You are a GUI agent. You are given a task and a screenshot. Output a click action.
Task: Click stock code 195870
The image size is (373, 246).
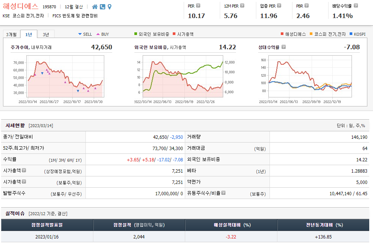pos(49,7)
